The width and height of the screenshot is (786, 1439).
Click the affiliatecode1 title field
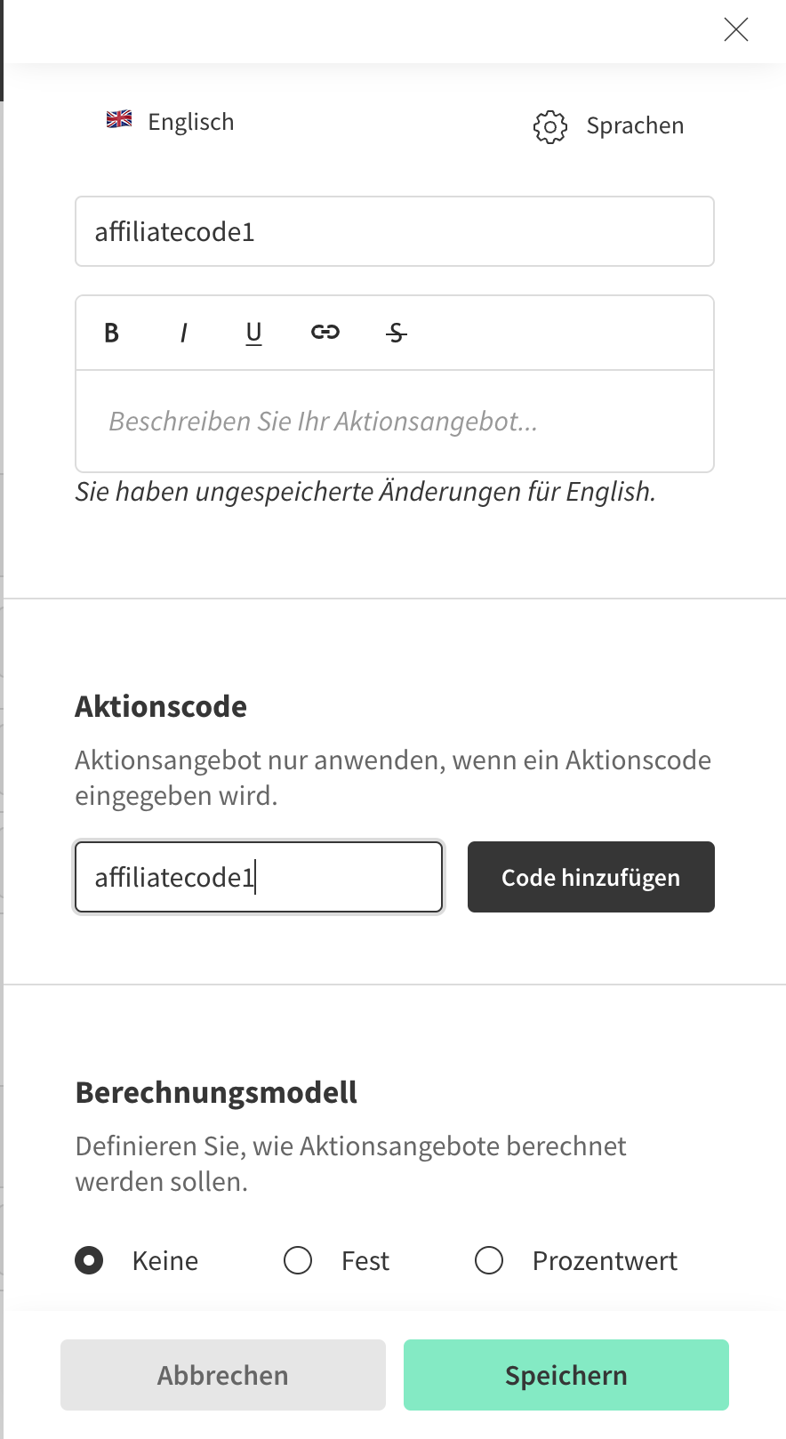pyautogui.click(x=394, y=231)
